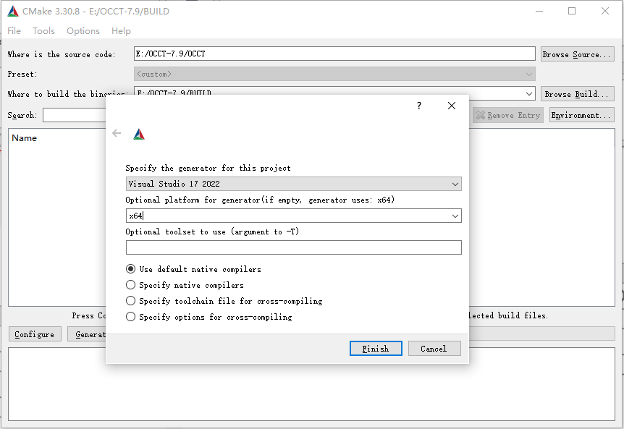Click the CMake logo in the title bar
Viewport: 624px width, 429px height.
tap(13, 11)
